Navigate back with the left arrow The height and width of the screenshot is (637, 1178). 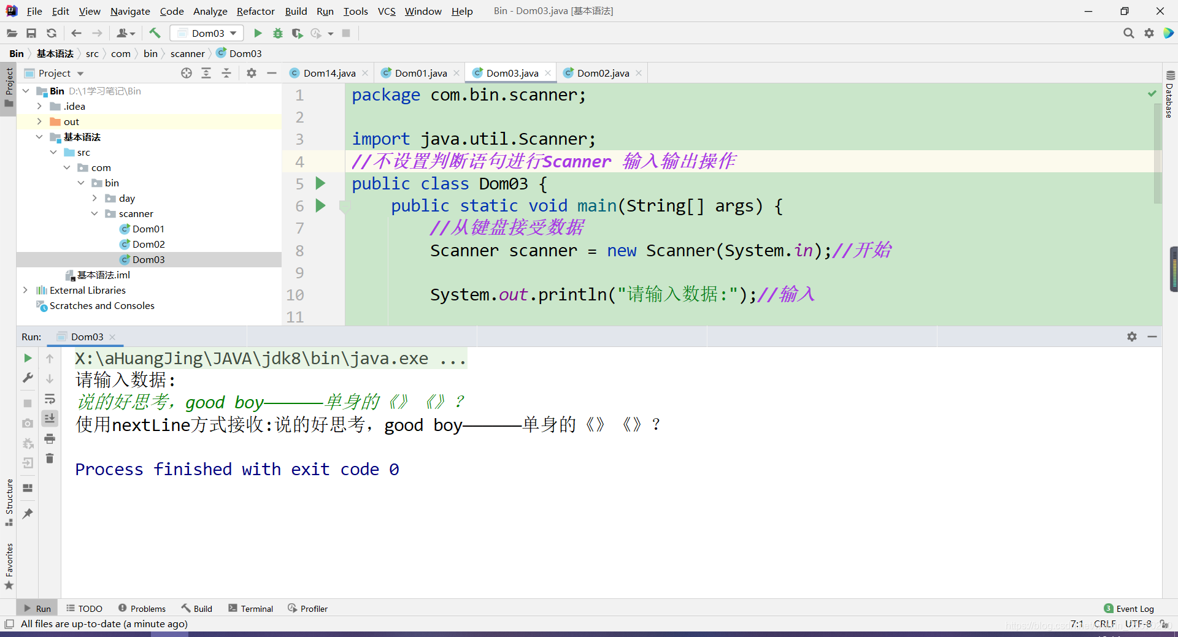coord(76,33)
